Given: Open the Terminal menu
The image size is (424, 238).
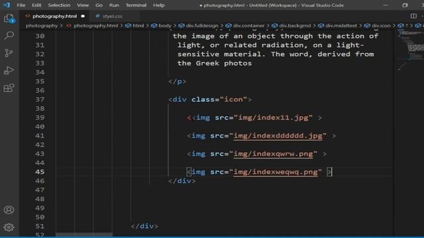Looking at the screenshot, I should click(x=136, y=5).
